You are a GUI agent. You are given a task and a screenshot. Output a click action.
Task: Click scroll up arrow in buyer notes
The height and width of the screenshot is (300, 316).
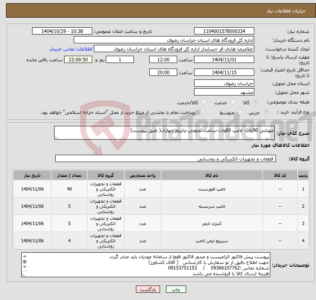24,256
